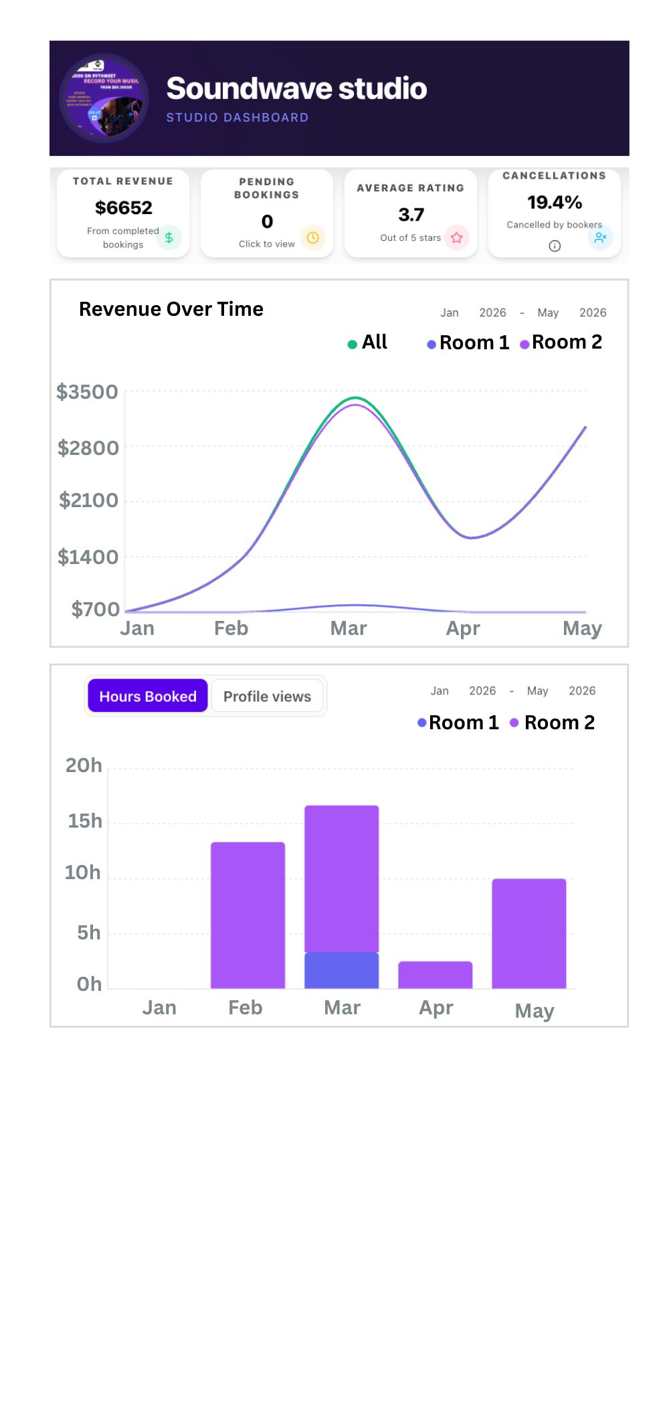Screen dimensions: 669x1405
Task: Click the yellow clock pending bookings icon
Action: click(x=312, y=238)
